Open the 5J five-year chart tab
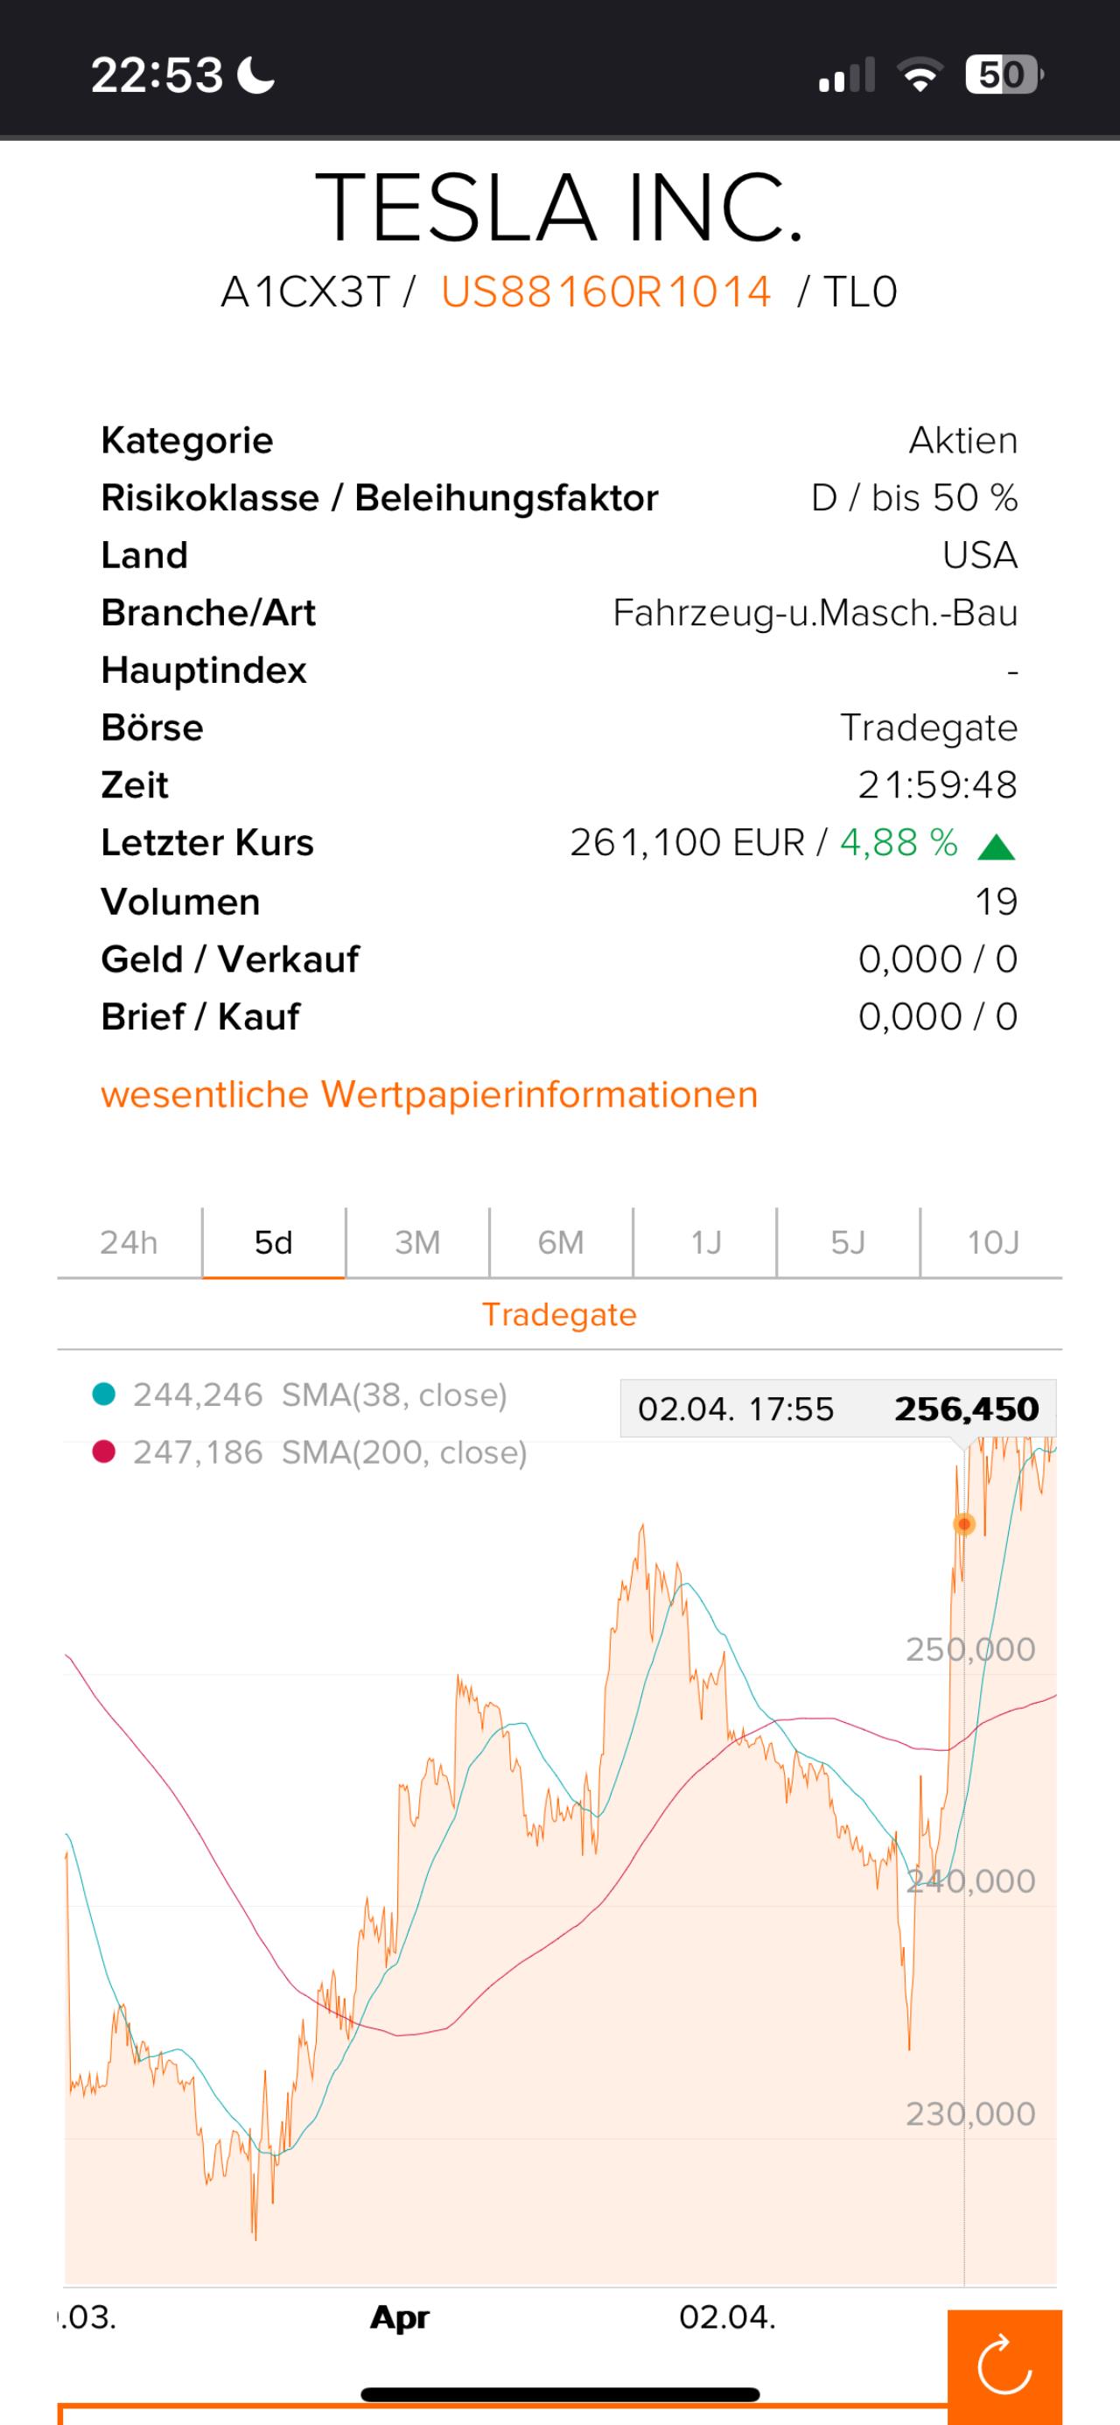This screenshot has height=2425, width=1120. tap(848, 1242)
